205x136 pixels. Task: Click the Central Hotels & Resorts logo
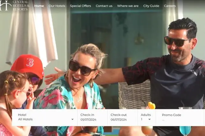15,5
